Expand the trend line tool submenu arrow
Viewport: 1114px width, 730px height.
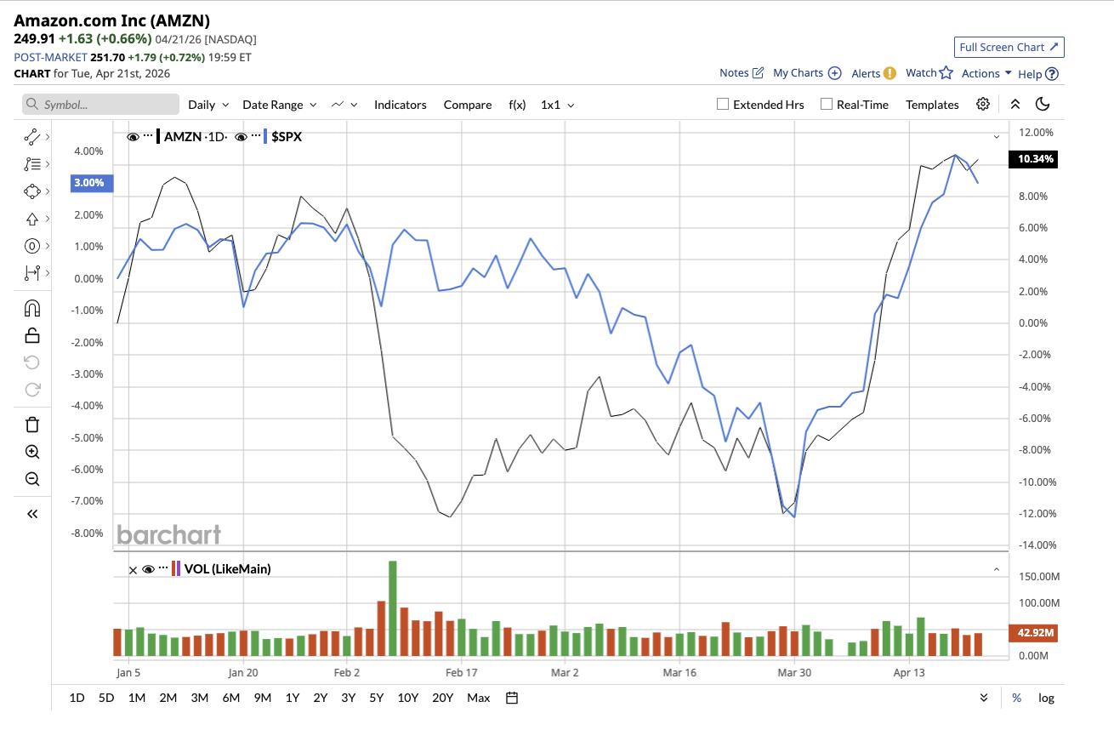pos(48,136)
